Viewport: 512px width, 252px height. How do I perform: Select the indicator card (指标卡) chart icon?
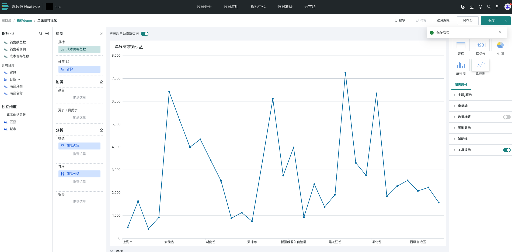coord(480,45)
